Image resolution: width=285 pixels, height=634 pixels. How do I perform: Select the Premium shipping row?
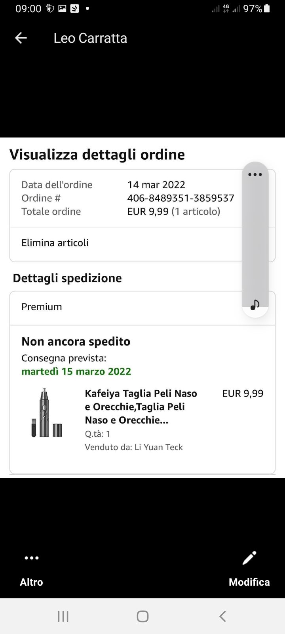click(x=42, y=307)
